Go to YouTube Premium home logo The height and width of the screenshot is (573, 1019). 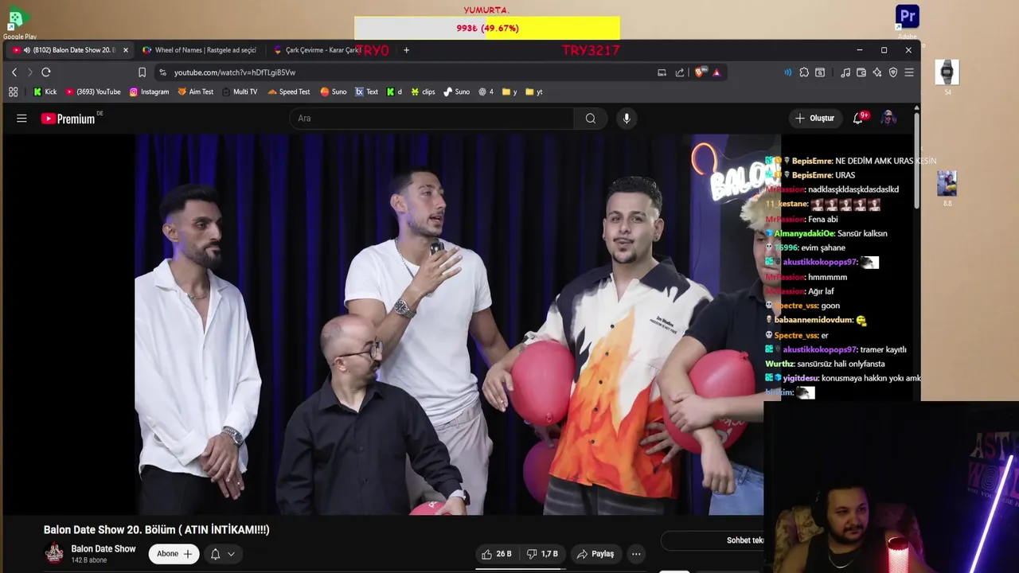click(68, 119)
